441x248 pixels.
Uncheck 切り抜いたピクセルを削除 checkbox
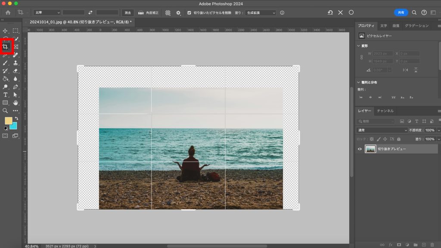click(x=189, y=13)
